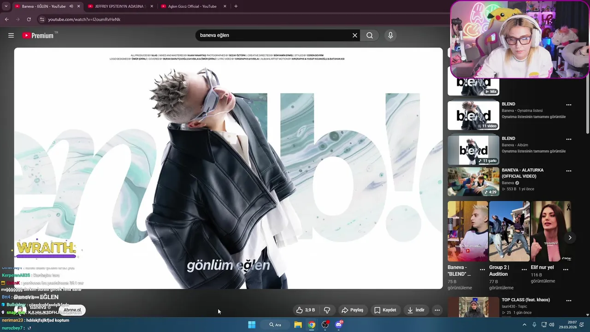Screen dimensions: 590x332
Task: Run search with the magnifier button
Action: 370,36
